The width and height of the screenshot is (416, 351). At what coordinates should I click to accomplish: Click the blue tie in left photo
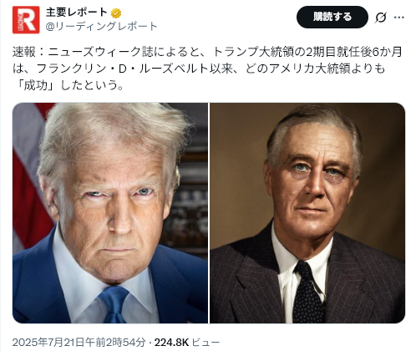pyautogui.click(x=114, y=303)
